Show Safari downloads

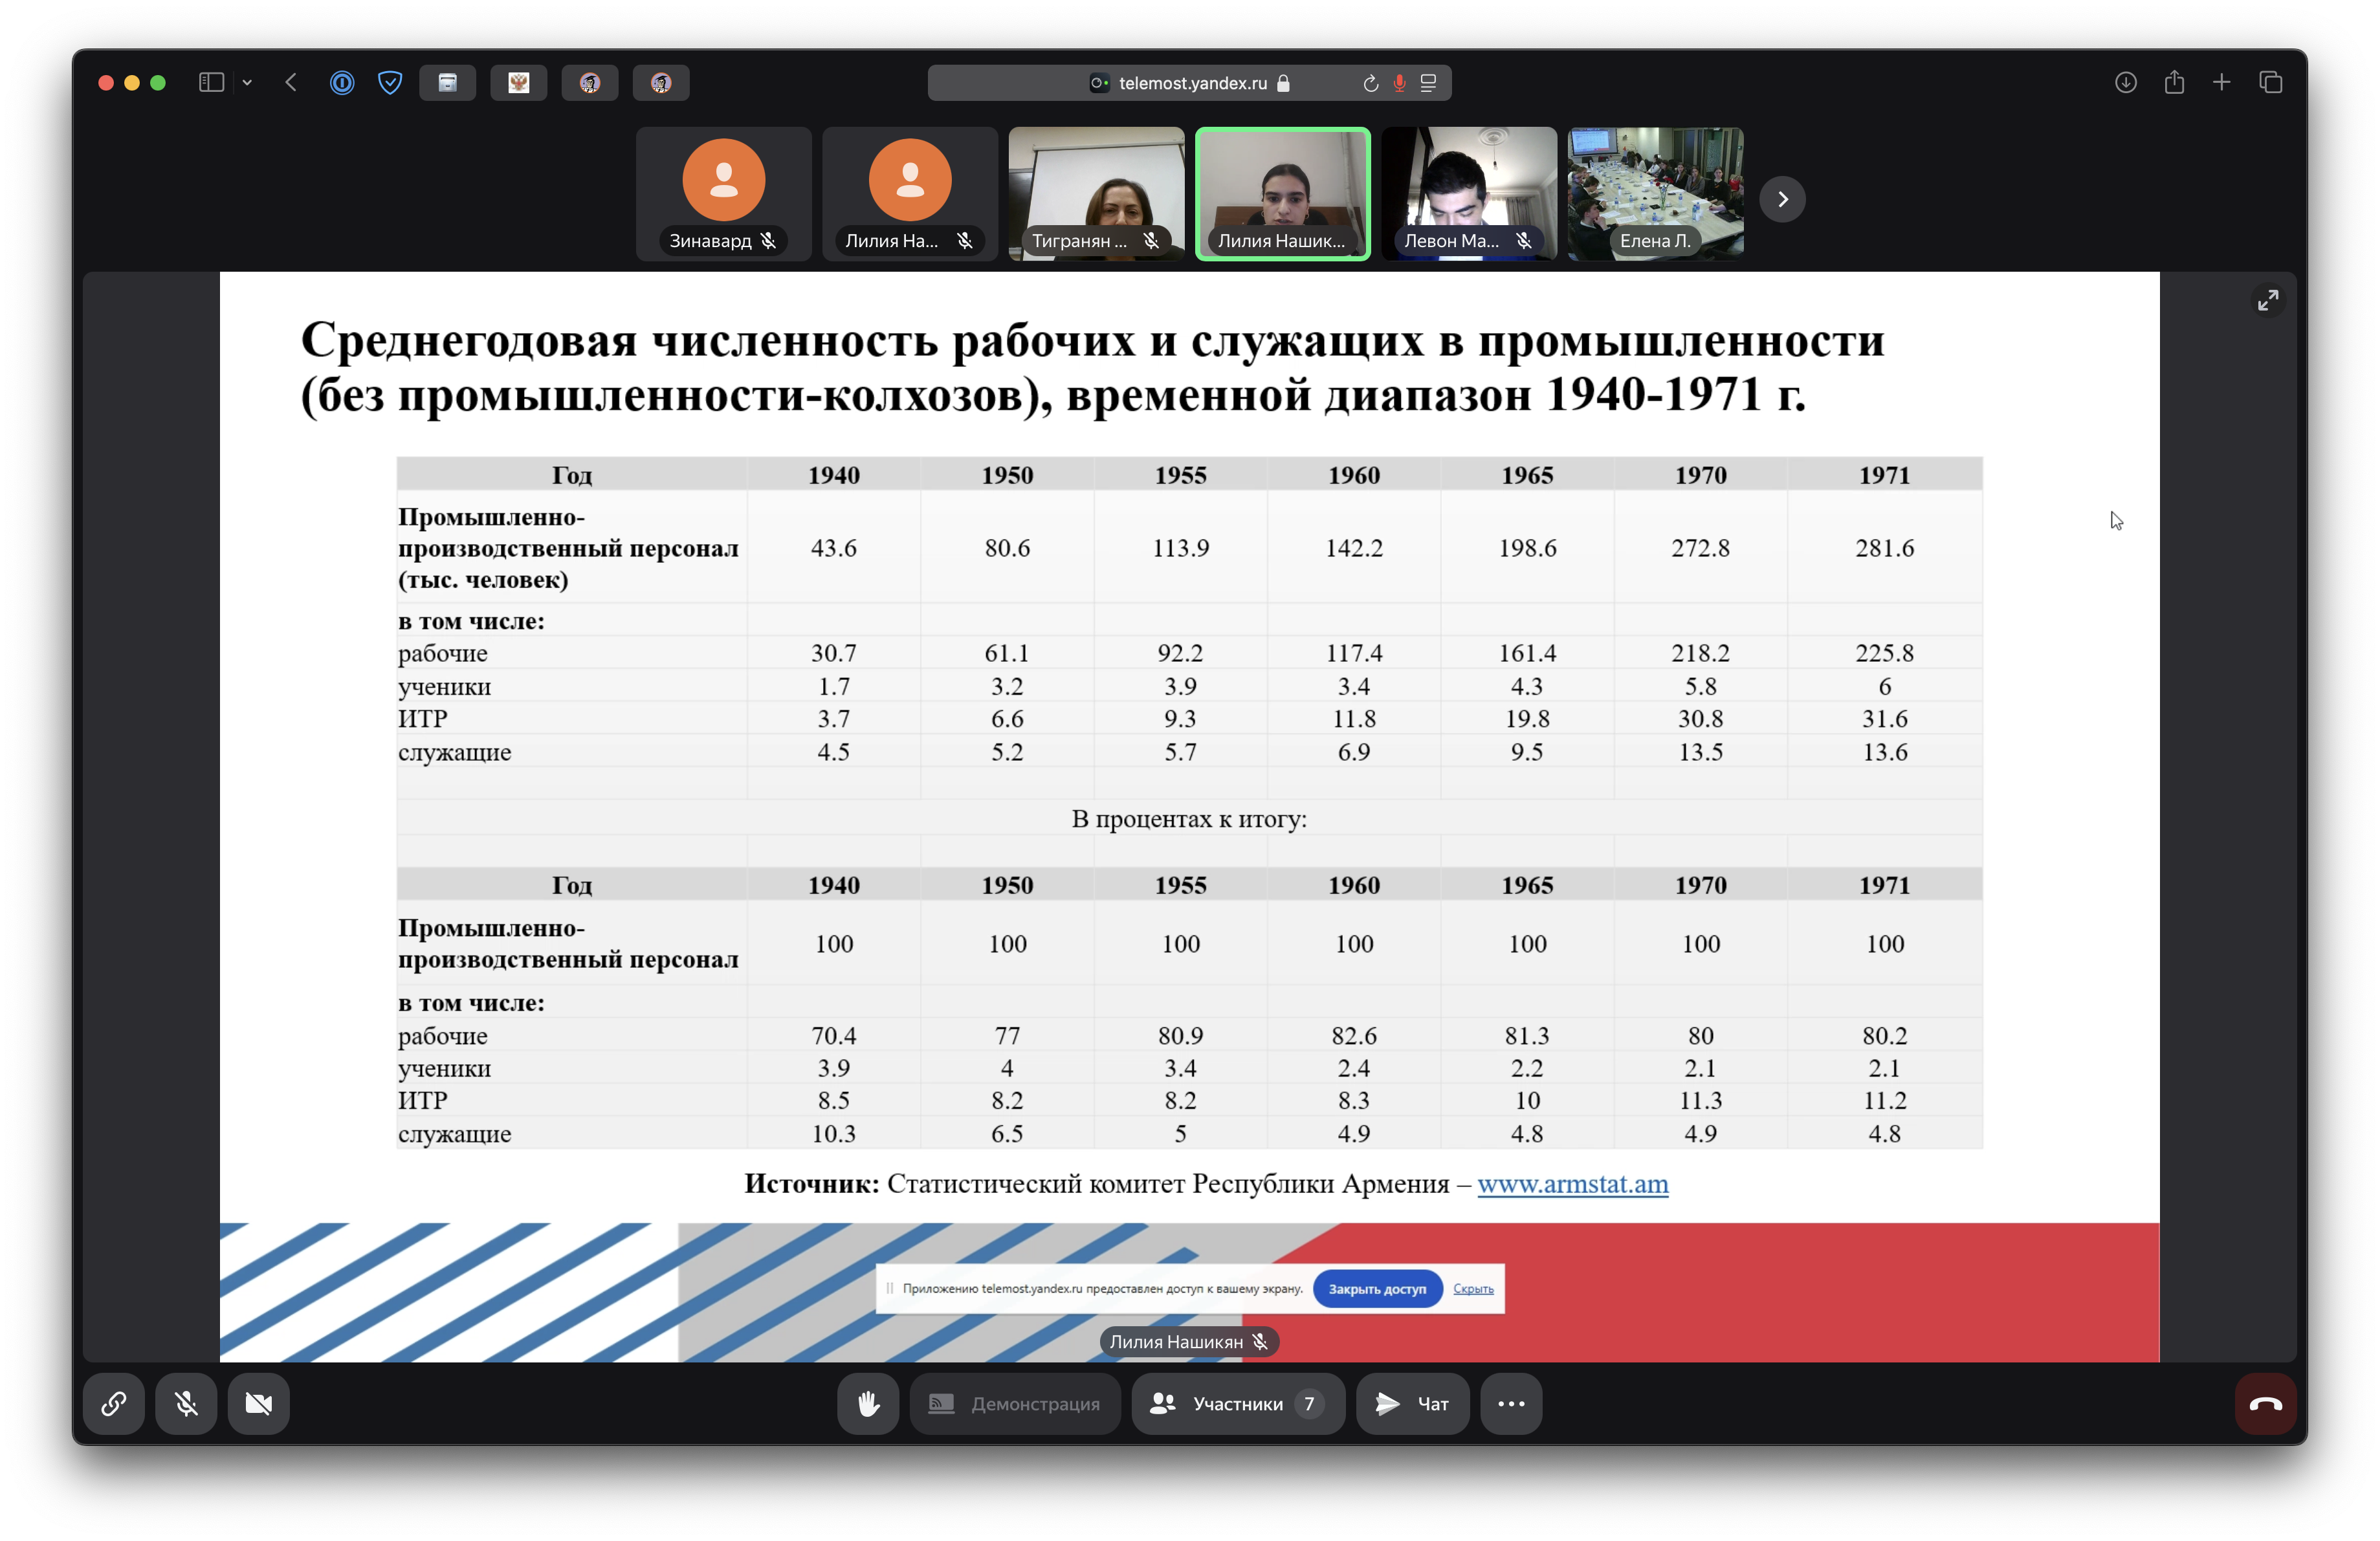(x=2126, y=83)
